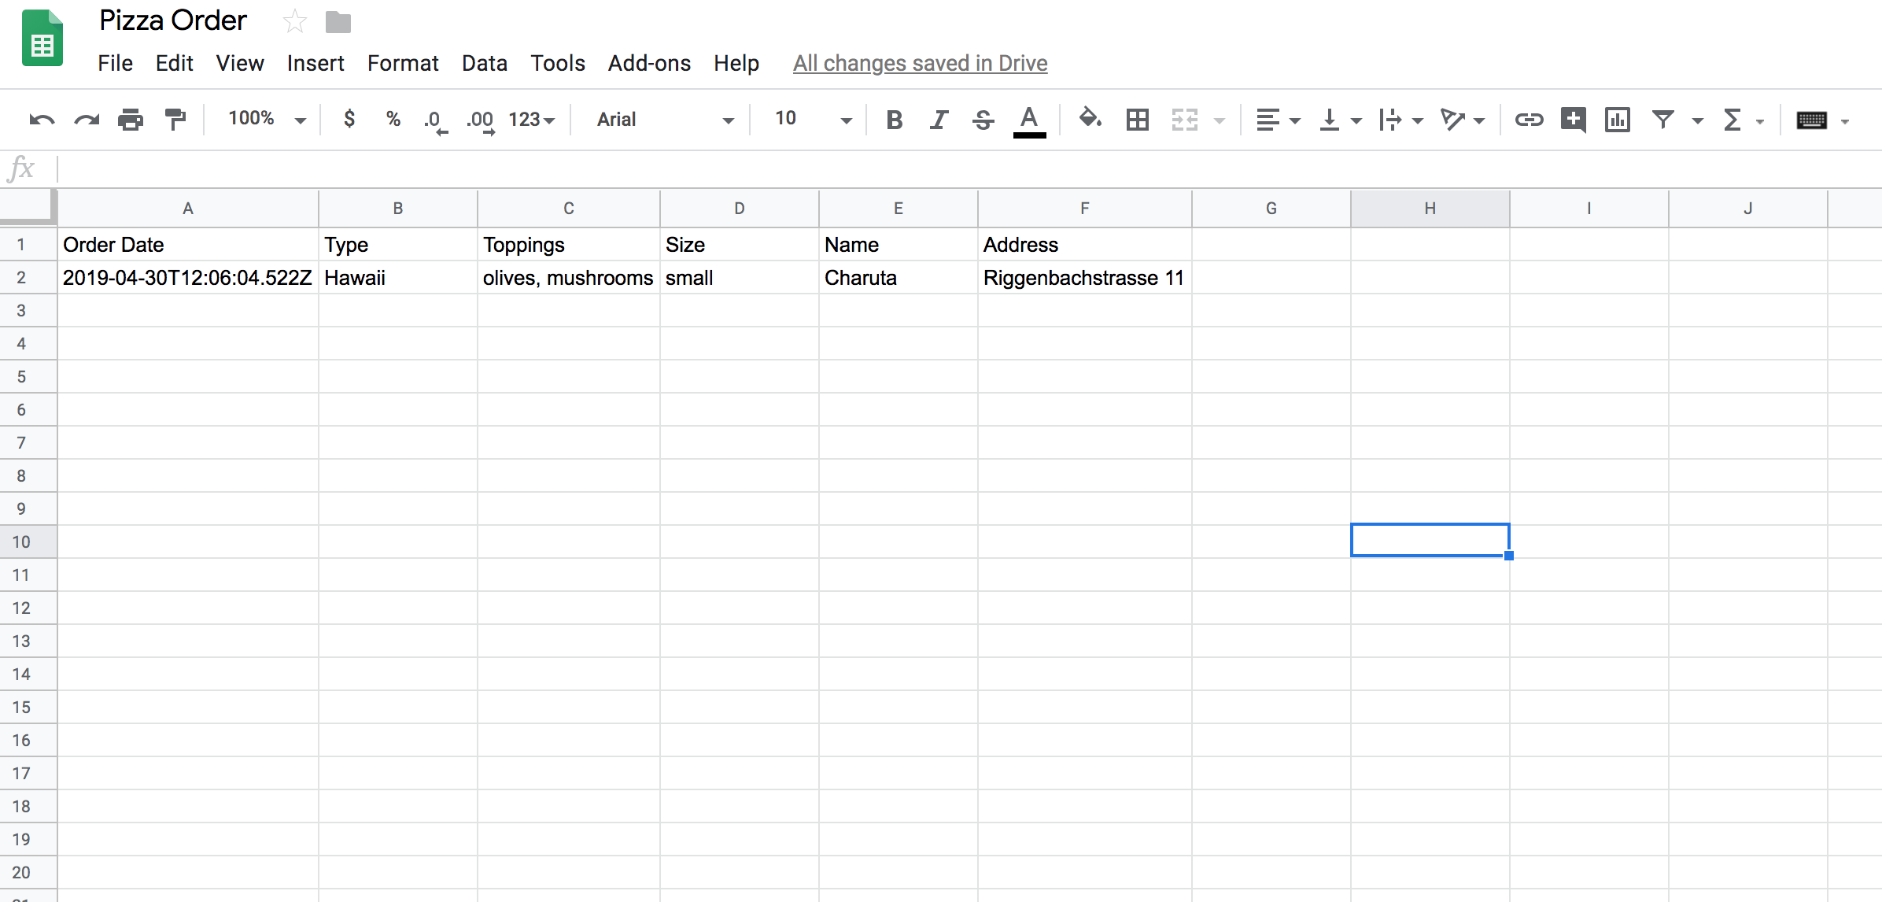Toggle bold formatting
The height and width of the screenshot is (902, 1882).
tap(894, 120)
